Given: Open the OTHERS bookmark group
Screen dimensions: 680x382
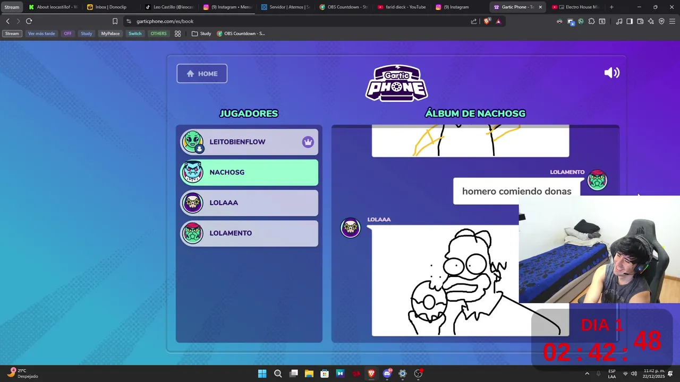Looking at the screenshot, I should click(x=158, y=33).
